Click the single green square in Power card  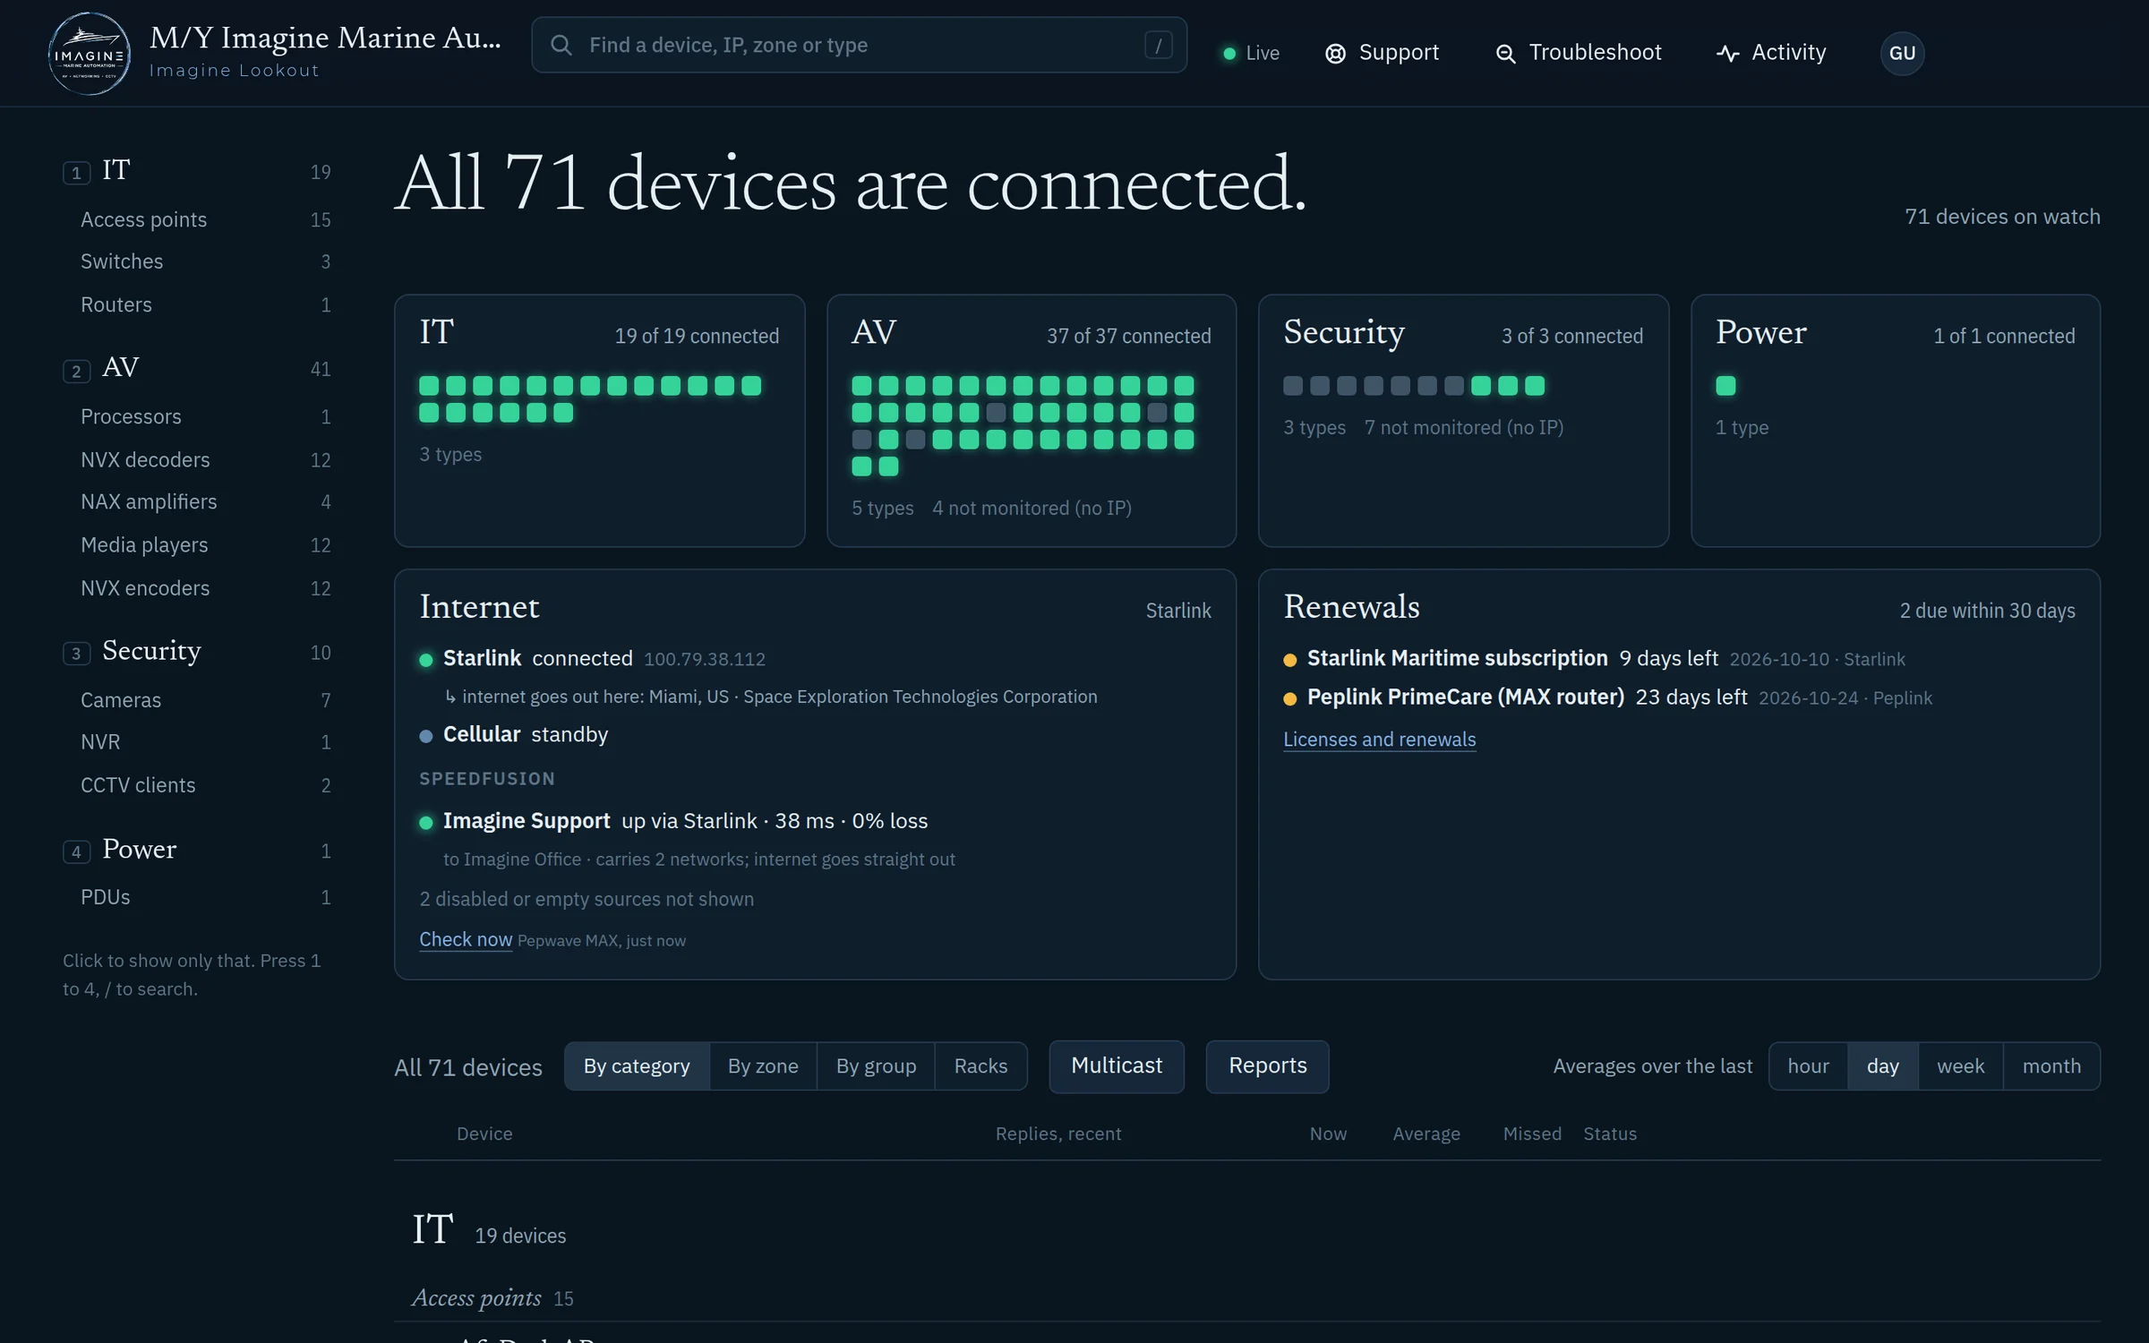pyautogui.click(x=1725, y=386)
